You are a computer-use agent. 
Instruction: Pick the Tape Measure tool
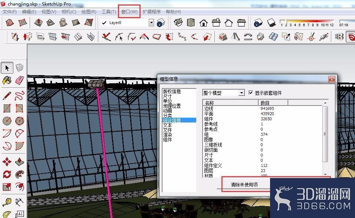[7, 202]
